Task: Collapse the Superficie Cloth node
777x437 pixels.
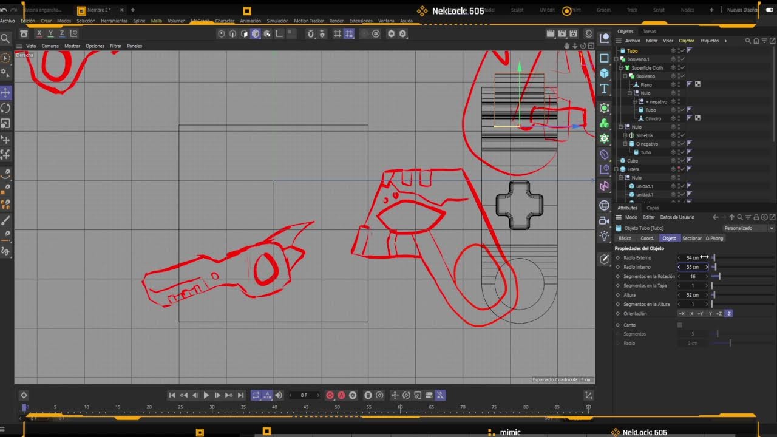Action: tap(621, 68)
